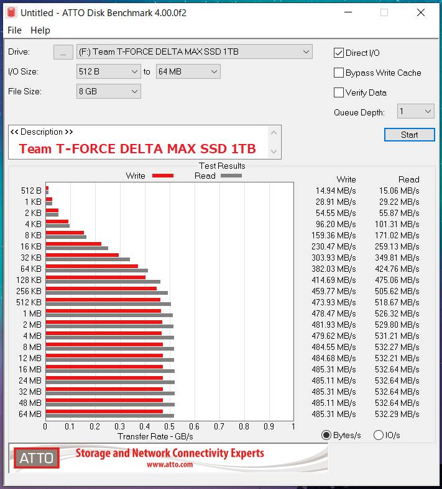The image size is (442, 489).
Task: Open the Drive selection dropdown
Action: (x=195, y=52)
